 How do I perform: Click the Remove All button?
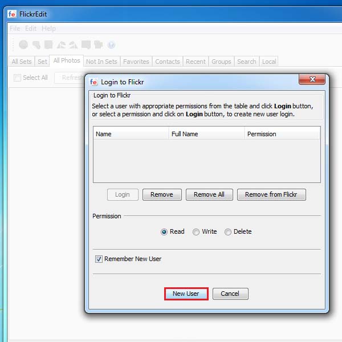tap(209, 194)
